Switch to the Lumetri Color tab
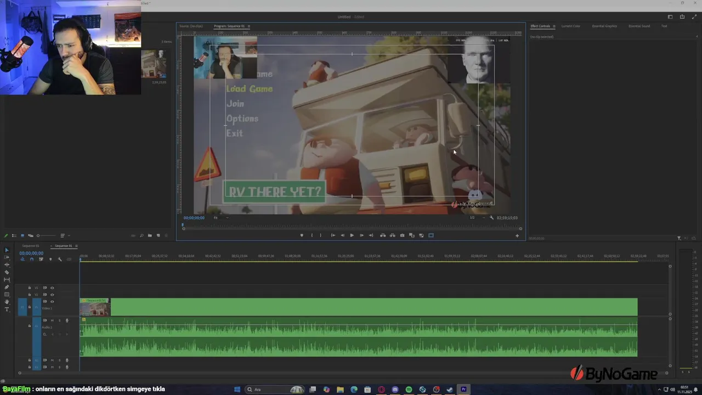The image size is (702, 395). pyautogui.click(x=570, y=26)
